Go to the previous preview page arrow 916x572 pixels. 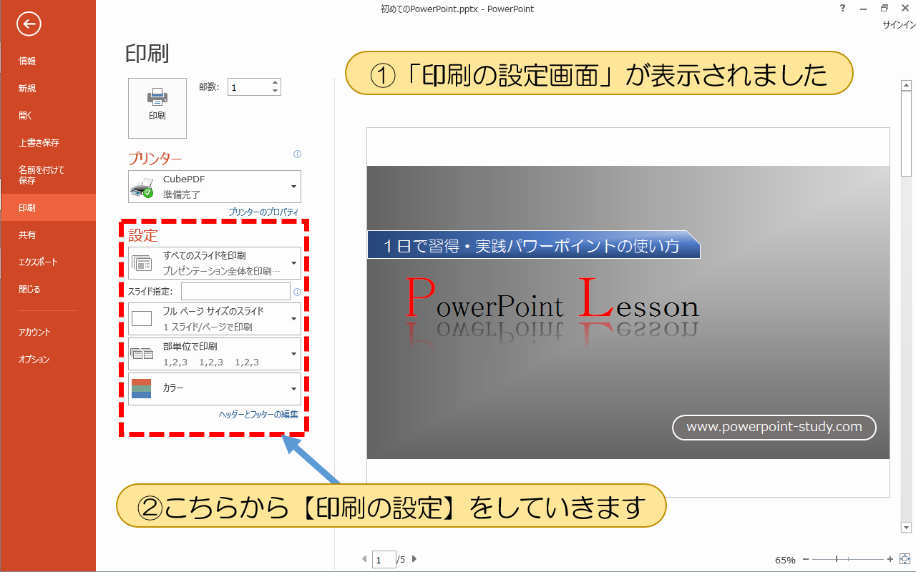click(x=364, y=559)
